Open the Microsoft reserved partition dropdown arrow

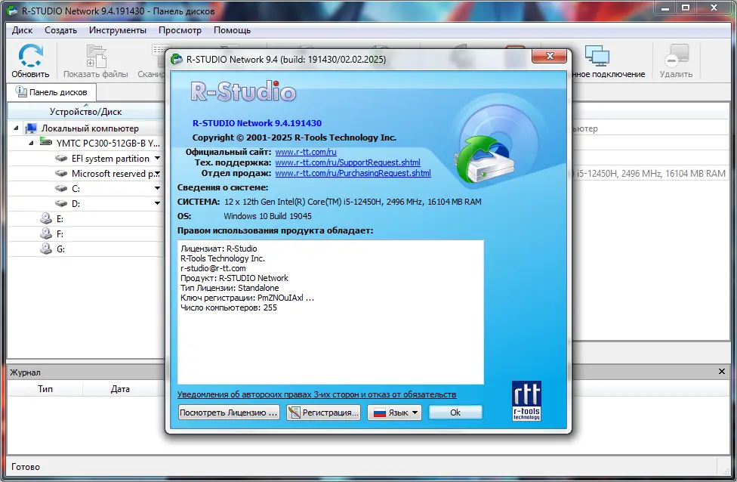(158, 174)
